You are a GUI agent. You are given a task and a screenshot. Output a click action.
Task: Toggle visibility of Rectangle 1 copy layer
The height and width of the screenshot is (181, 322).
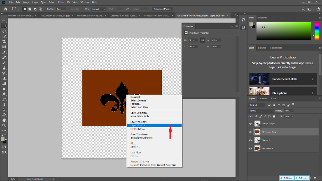pyautogui.click(x=251, y=132)
